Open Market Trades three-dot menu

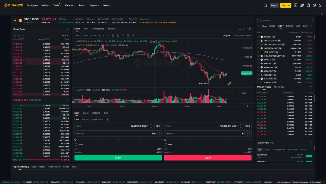(311, 87)
